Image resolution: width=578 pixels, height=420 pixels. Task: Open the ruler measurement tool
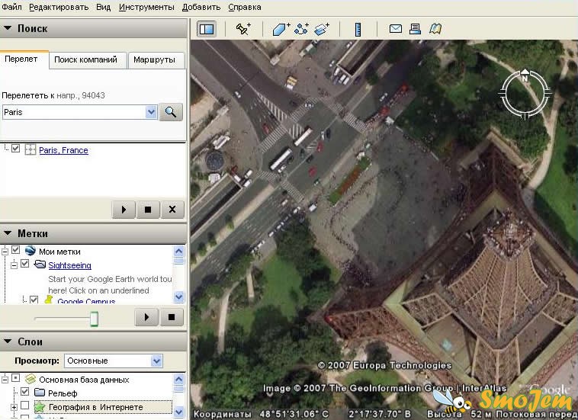click(x=358, y=29)
